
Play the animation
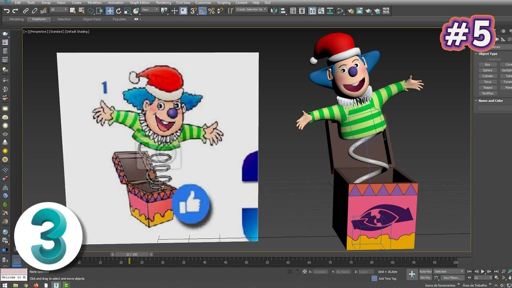tap(483, 272)
